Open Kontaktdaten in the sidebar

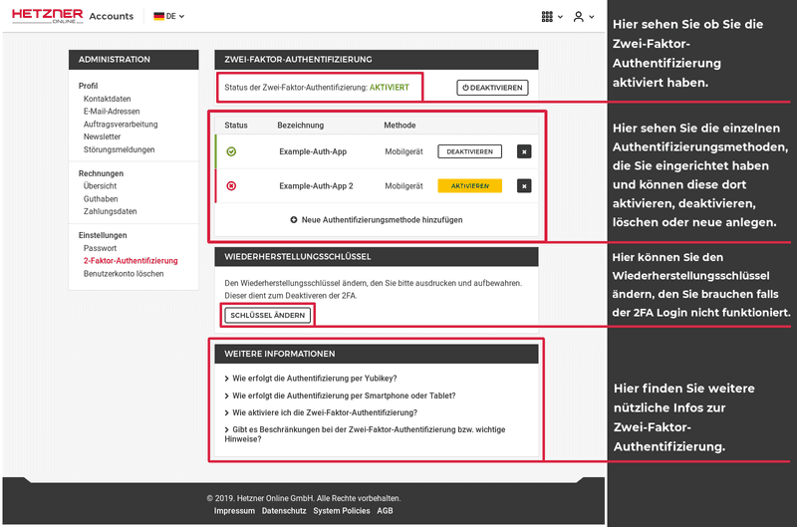107,100
